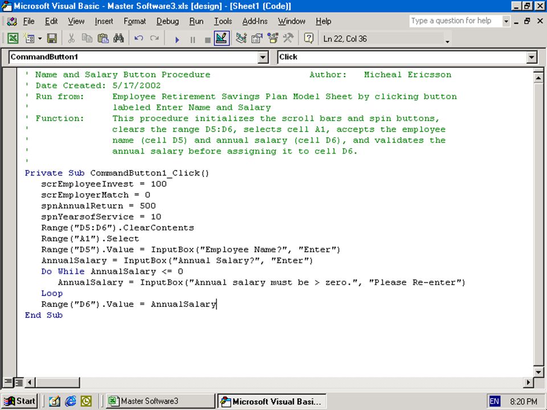Toggle the Design Mode icon
This screenshot has height=410, width=547.
(222, 39)
